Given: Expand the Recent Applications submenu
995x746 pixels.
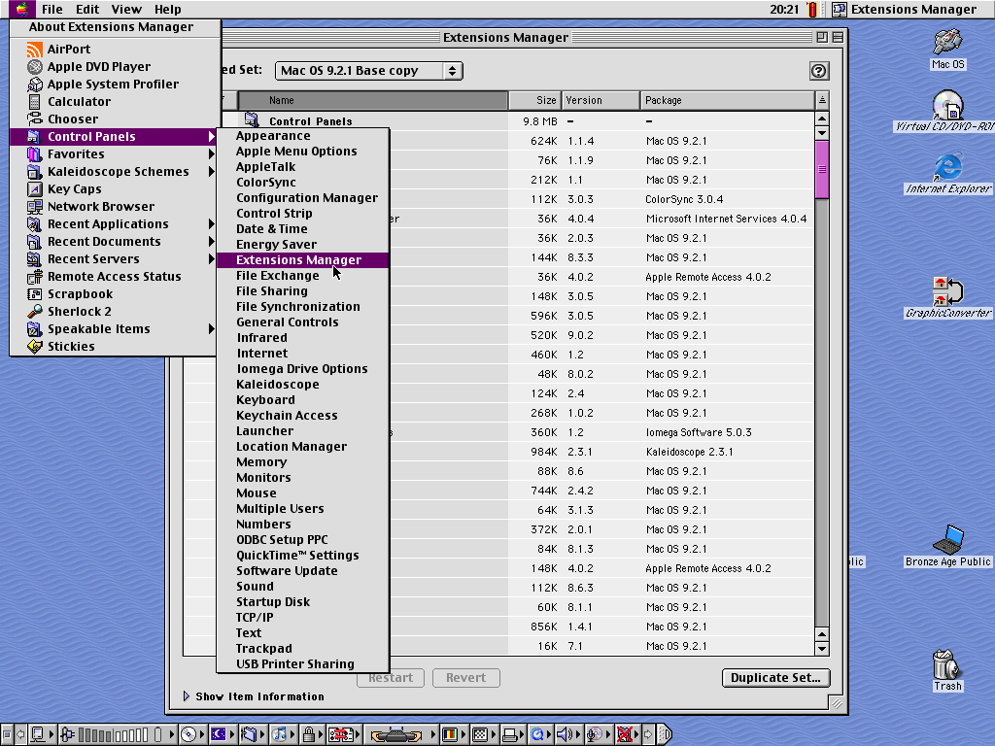Looking at the screenshot, I should tap(108, 224).
